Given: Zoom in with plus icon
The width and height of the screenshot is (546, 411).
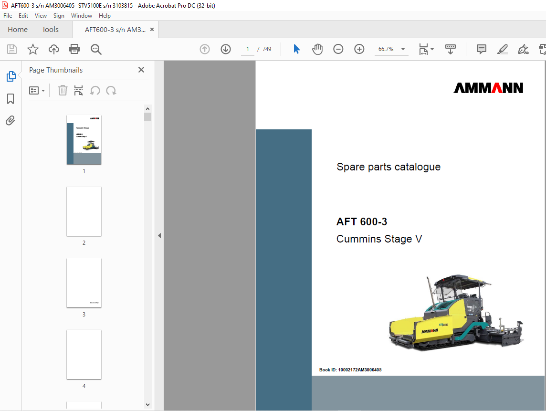Looking at the screenshot, I should point(359,49).
